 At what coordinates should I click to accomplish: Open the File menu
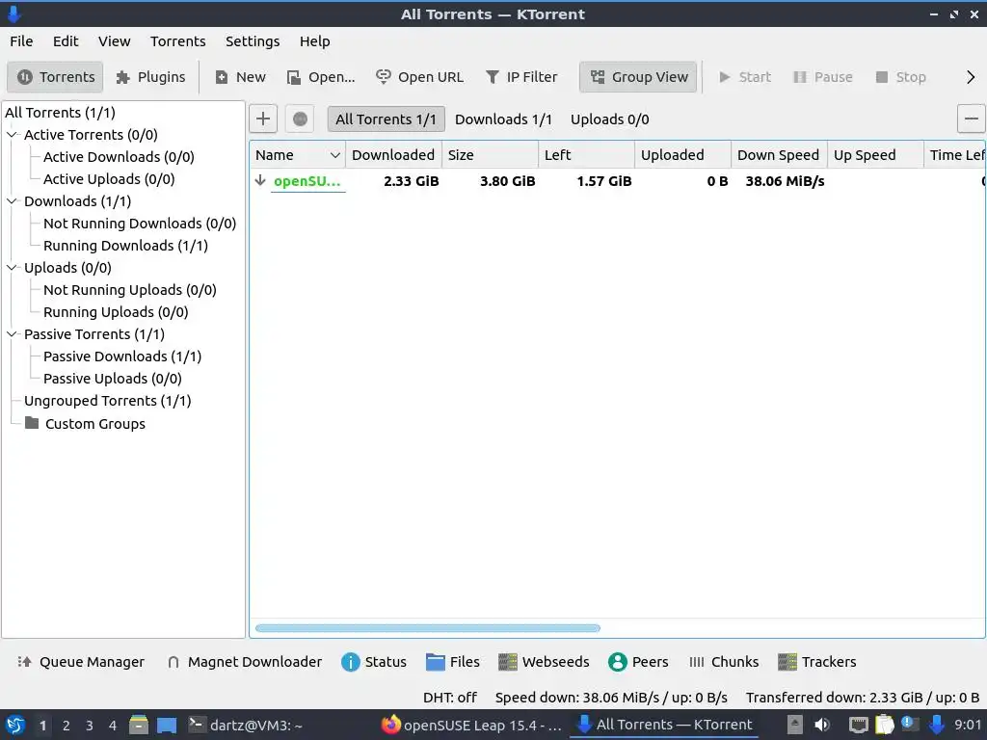[21, 41]
